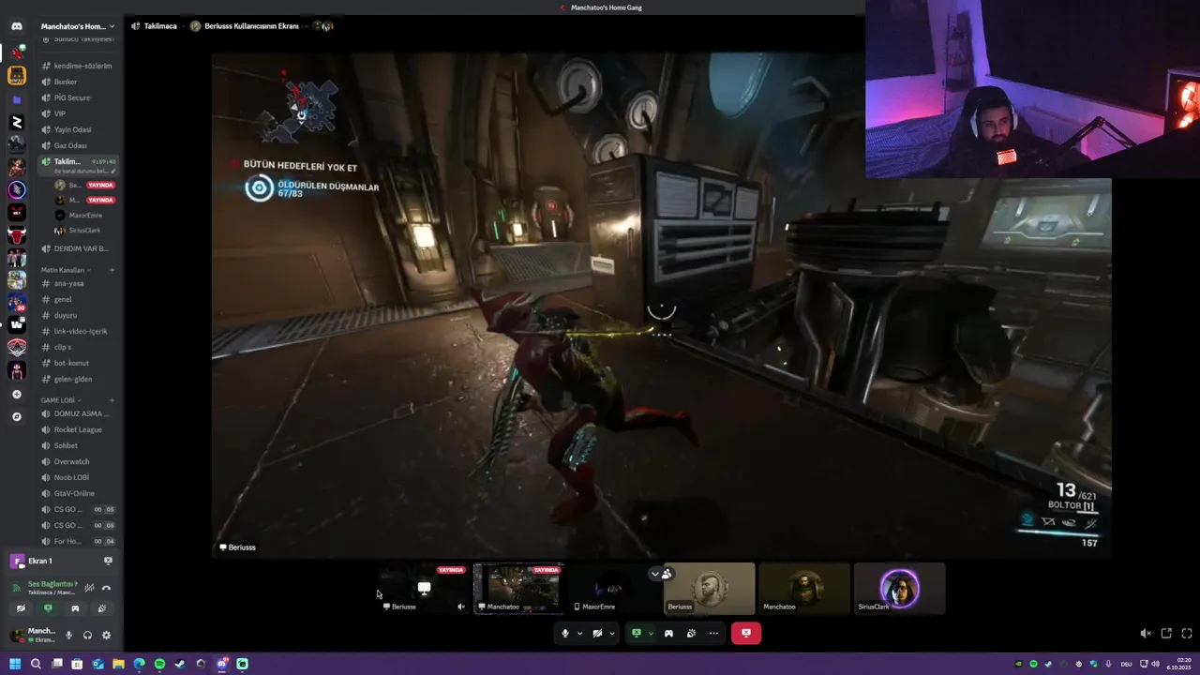Toggle deafen headphones in user panel
The image size is (1200, 675).
click(87, 635)
